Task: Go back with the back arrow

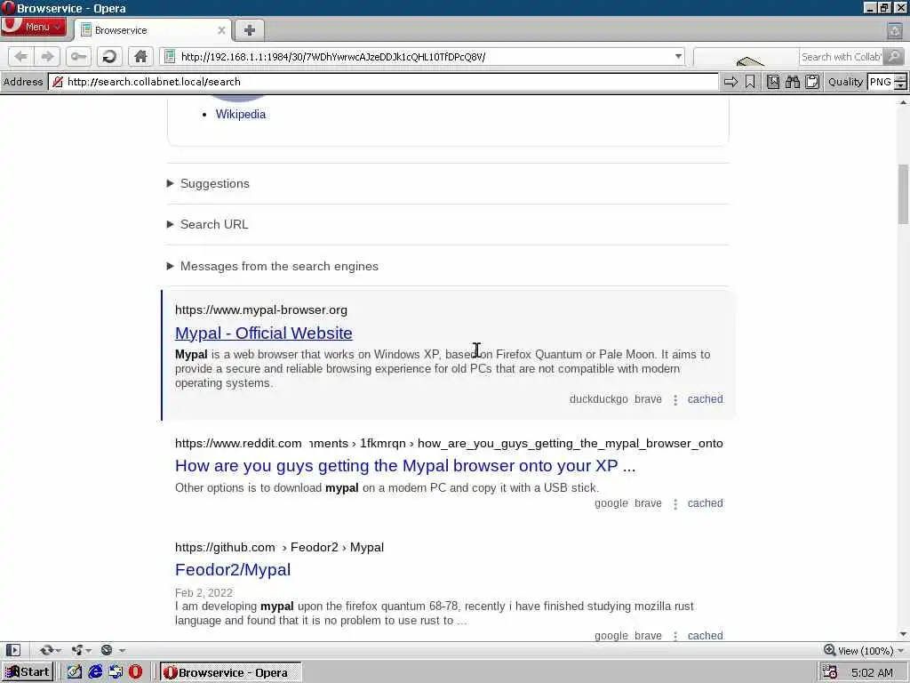Action: pos(21,56)
